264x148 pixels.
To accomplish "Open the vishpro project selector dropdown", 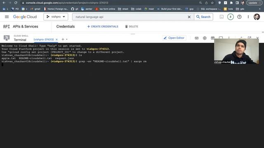I will click(56, 17).
